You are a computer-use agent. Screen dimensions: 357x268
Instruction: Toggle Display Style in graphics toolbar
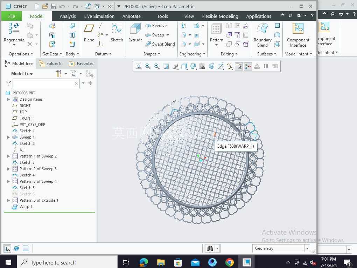[x=184, y=66]
